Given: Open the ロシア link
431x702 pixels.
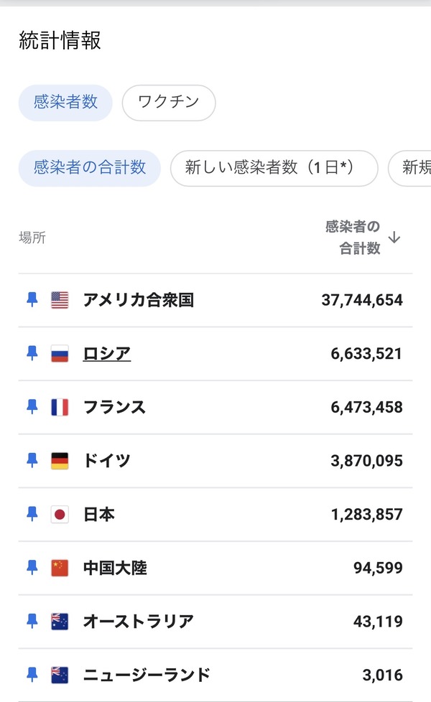Looking at the screenshot, I should pos(106,354).
